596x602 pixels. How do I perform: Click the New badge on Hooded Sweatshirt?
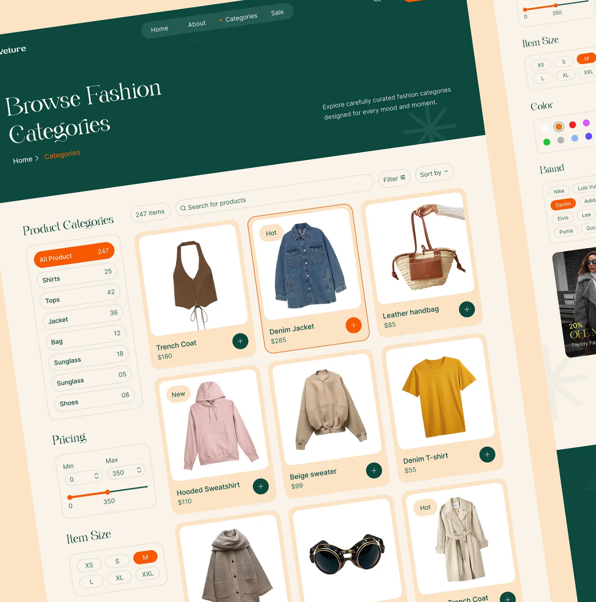coord(178,394)
